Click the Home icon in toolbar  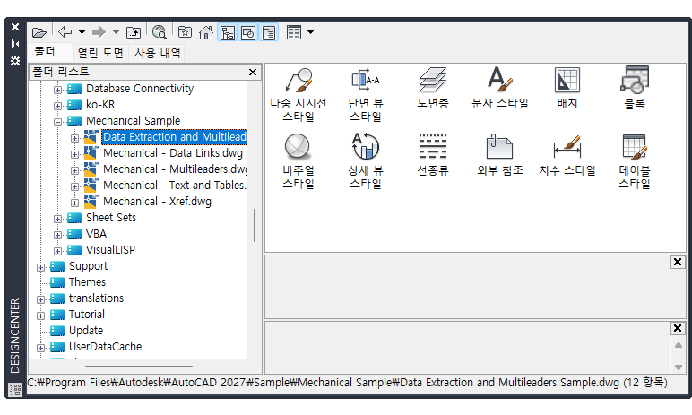(x=205, y=32)
